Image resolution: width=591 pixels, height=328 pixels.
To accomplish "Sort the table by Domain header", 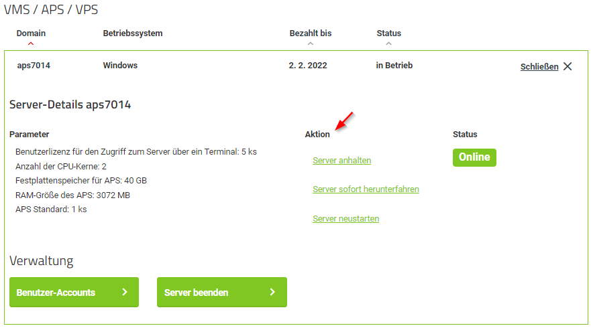I will coord(31,33).
